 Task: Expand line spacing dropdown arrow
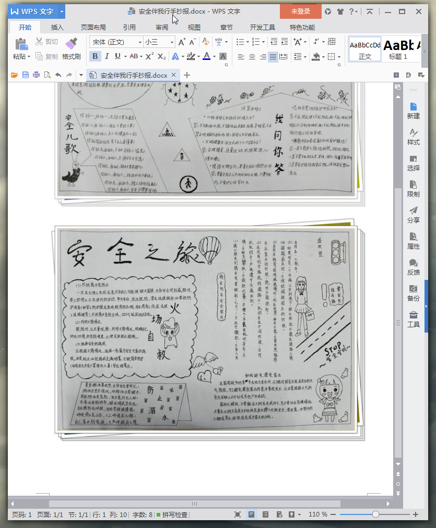tap(305, 57)
